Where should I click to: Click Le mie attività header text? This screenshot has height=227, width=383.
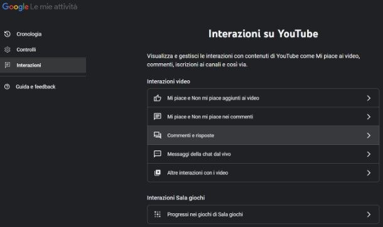[x=54, y=6]
